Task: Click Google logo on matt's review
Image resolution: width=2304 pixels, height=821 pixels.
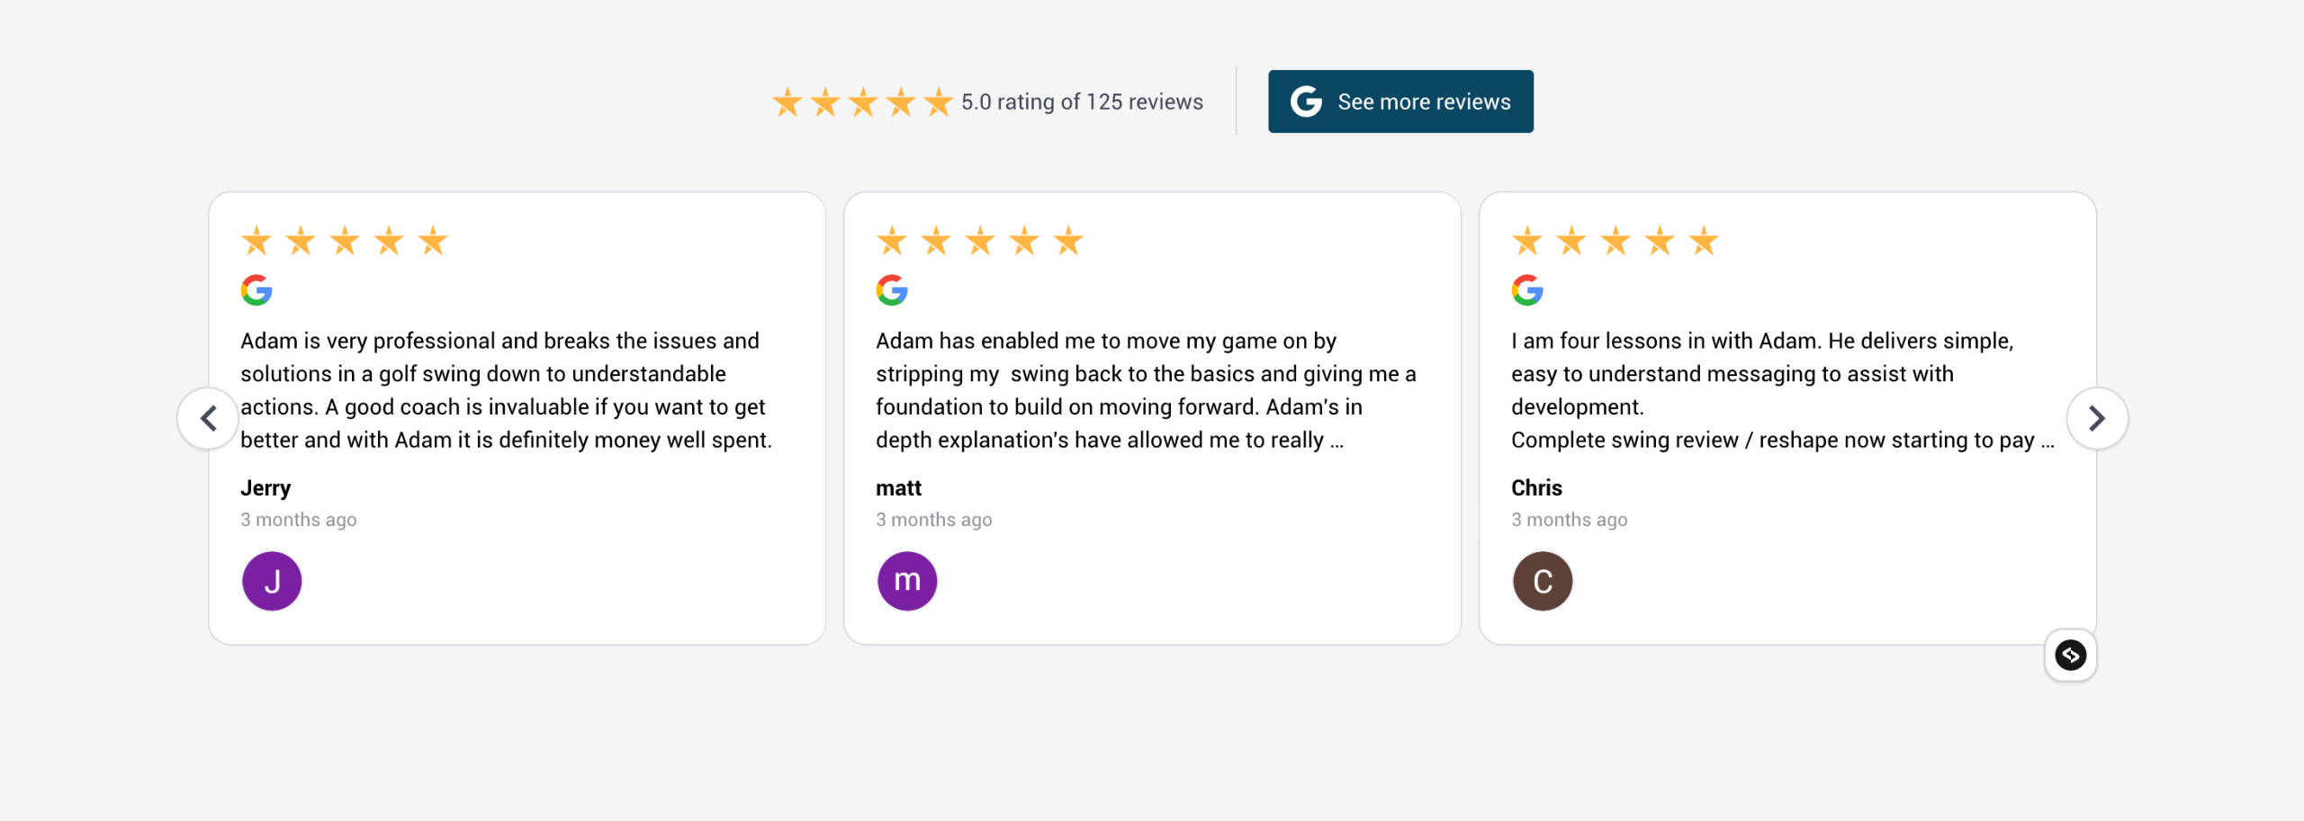Action: [x=892, y=290]
